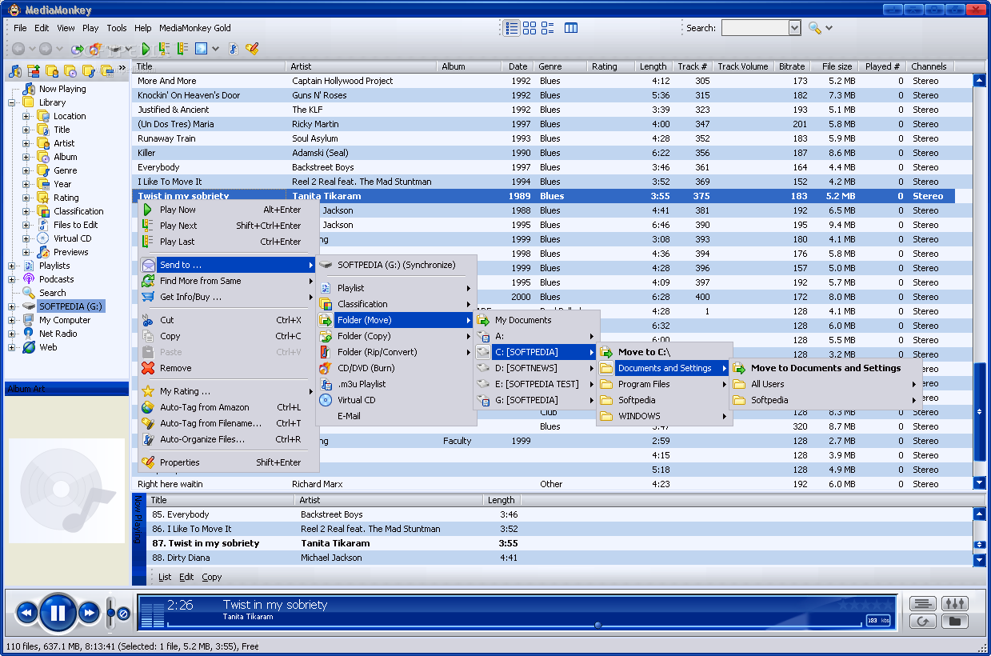Show the playlist from the player bar

(x=923, y=603)
